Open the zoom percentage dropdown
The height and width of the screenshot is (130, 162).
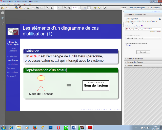click(x=79, y=8)
